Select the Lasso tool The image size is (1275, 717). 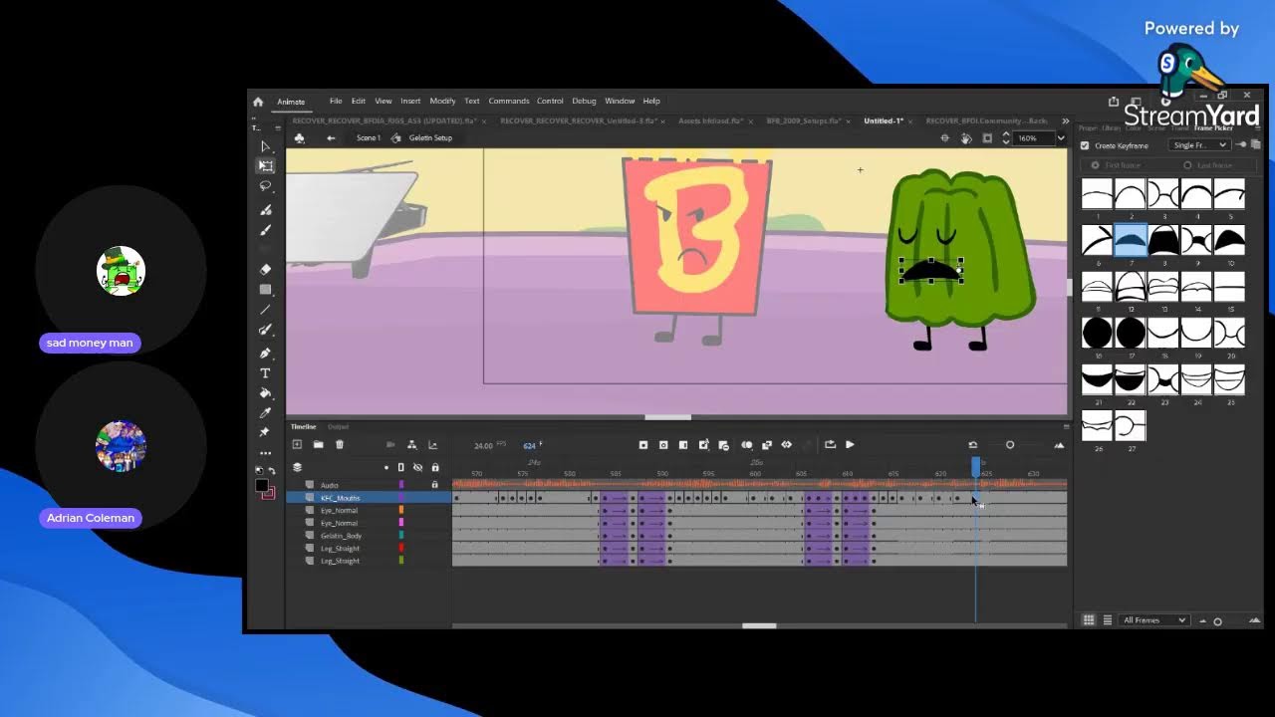tap(266, 186)
